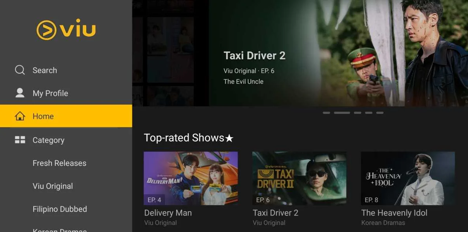Go to Fresh Releases category
The height and width of the screenshot is (232, 468).
pos(60,163)
